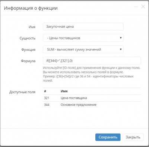Open the Функция dropdown with SUM selected
The height and width of the screenshot is (147, 149).
[83, 49]
